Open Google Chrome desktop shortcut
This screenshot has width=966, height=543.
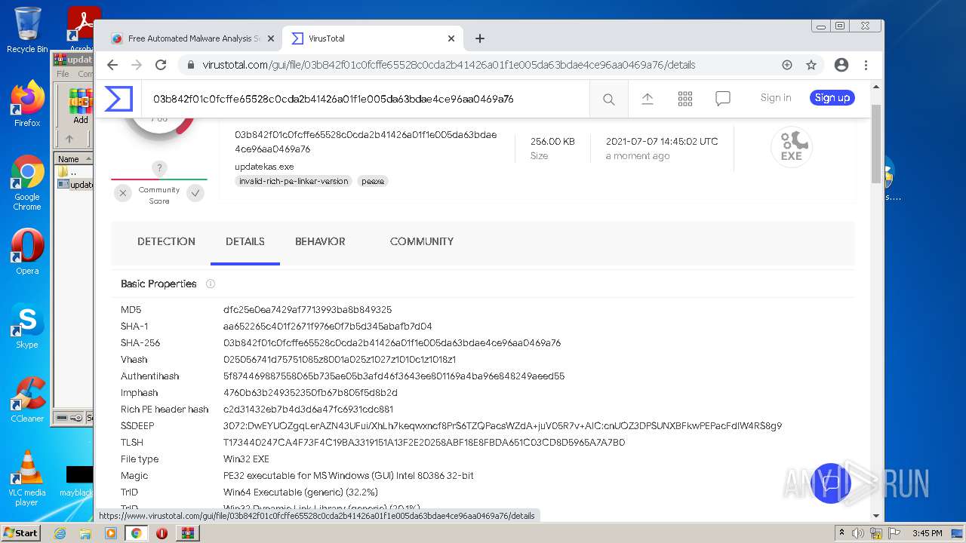[x=27, y=183]
